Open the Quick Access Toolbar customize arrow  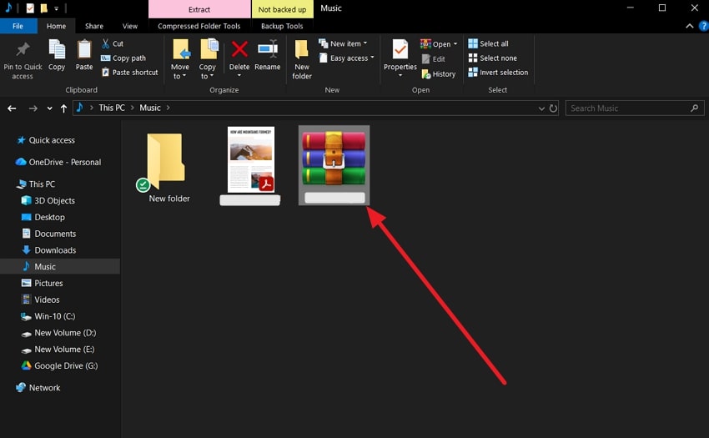56,8
